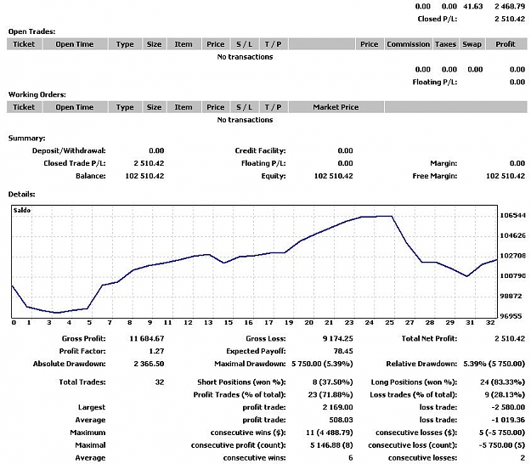Screen dimensions: 531x464
Task: Click the '98872' chart axis value
Action: (511, 296)
